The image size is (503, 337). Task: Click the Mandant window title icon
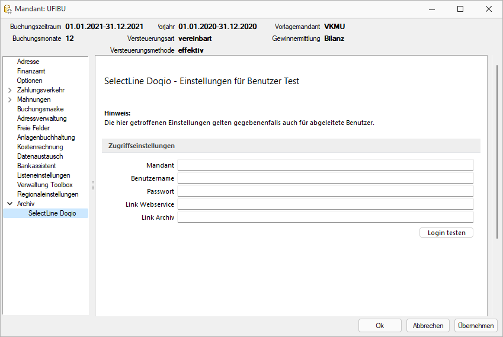tap(8, 9)
